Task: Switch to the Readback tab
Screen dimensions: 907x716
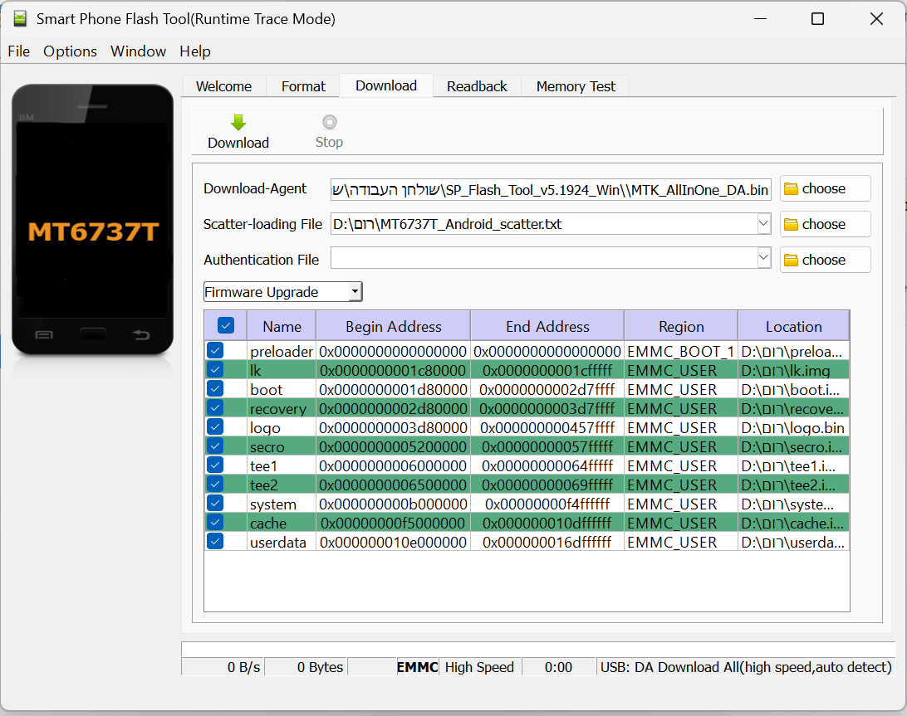Action: (477, 86)
